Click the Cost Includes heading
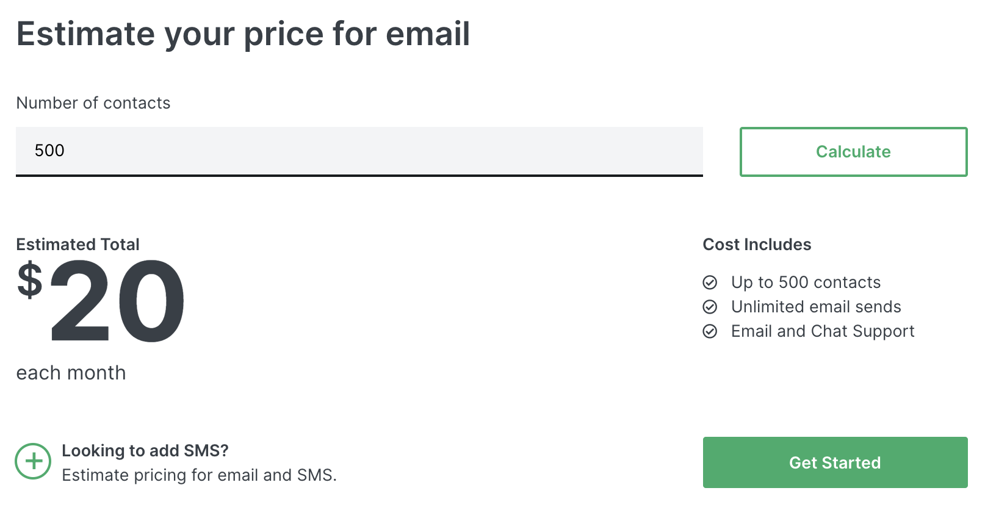 pyautogui.click(x=757, y=245)
